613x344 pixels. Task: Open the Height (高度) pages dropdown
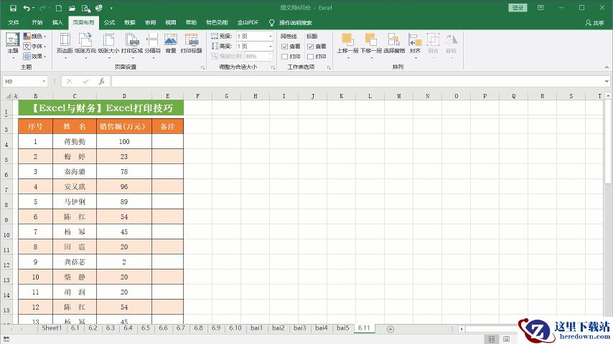tap(270, 47)
